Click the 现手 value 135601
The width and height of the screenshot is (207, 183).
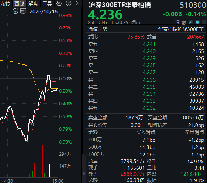pyautogui.click(x=136, y=168)
